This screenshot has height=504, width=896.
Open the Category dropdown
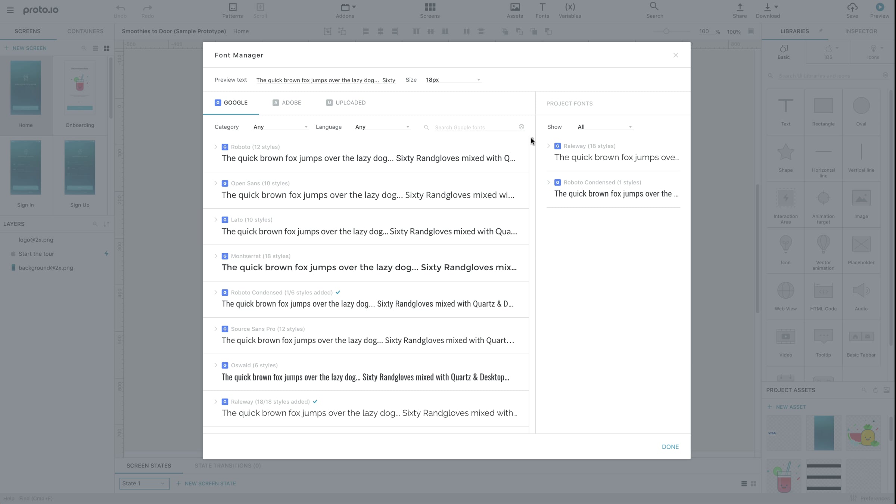(280, 127)
